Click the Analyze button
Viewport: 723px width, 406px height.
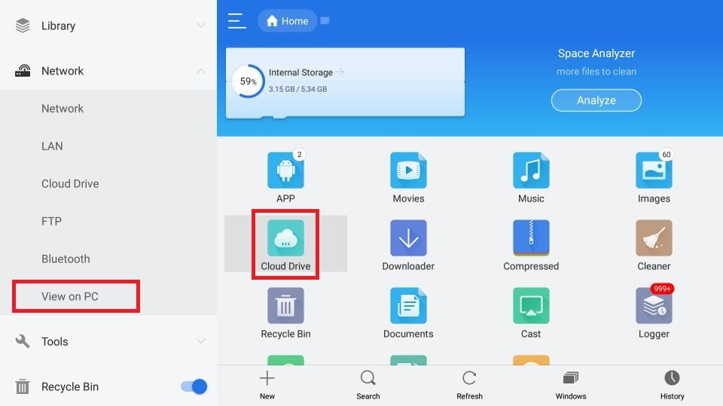pos(596,100)
